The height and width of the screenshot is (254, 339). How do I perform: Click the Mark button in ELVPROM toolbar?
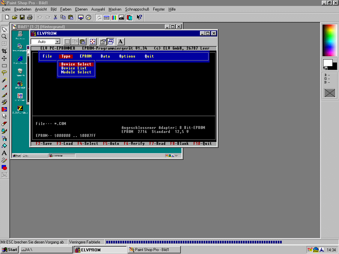[67, 41]
